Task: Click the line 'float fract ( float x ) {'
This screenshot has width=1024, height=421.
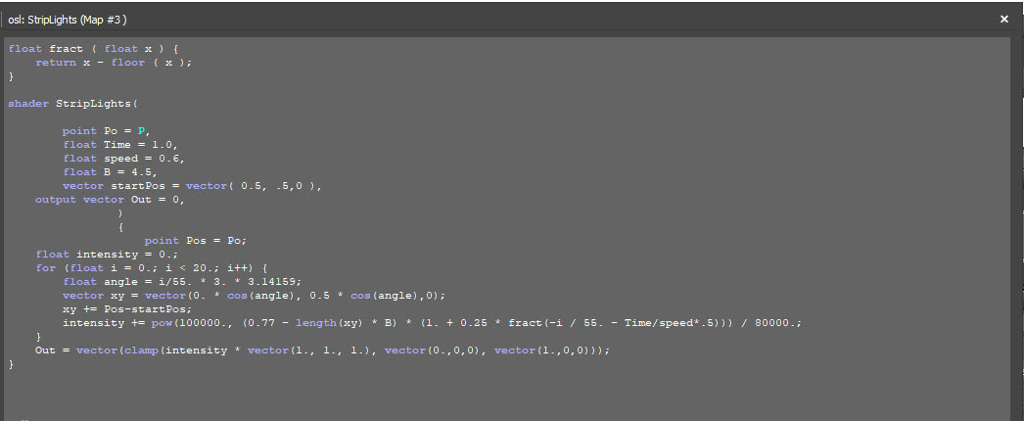Action: (x=93, y=49)
